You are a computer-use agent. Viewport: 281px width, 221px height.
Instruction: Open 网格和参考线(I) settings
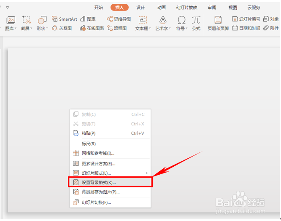pyautogui.click(x=110, y=153)
